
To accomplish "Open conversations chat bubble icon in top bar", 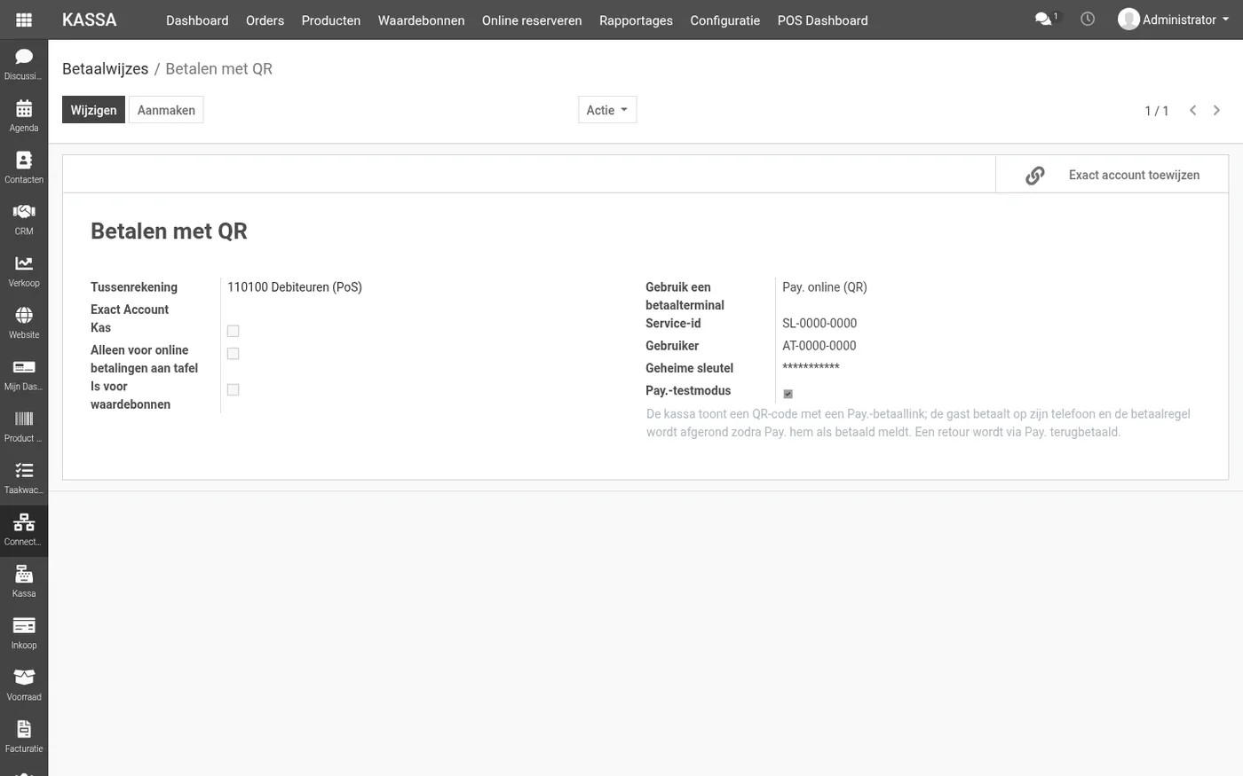I will point(1043,19).
